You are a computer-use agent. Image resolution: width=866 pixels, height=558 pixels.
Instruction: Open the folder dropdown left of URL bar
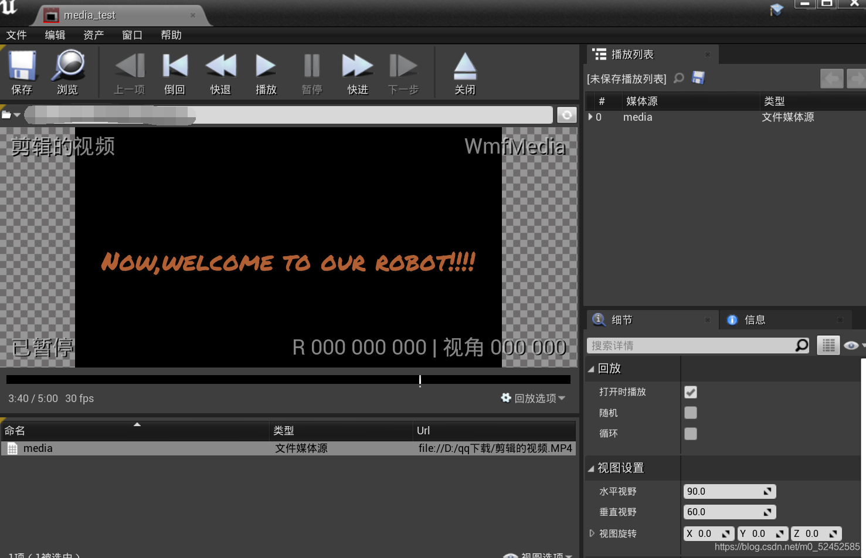point(11,115)
